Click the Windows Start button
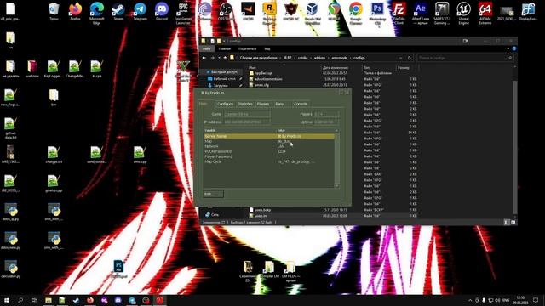Screen dimensions: 545x306 7,300
